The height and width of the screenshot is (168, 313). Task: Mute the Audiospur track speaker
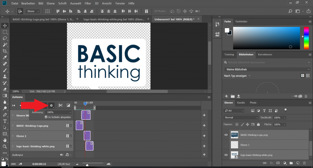tap(61, 155)
